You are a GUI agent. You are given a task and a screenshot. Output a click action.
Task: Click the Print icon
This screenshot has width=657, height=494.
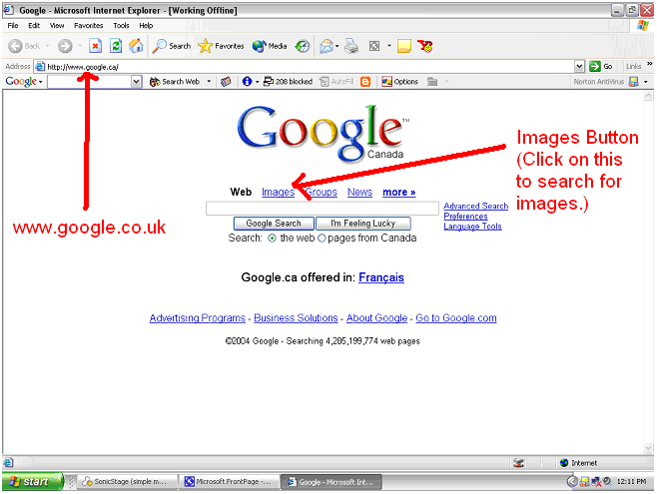click(x=351, y=46)
